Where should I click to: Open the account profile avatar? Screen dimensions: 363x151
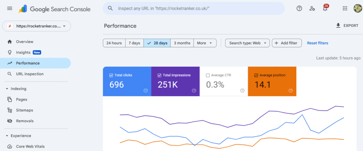pos(358,9)
